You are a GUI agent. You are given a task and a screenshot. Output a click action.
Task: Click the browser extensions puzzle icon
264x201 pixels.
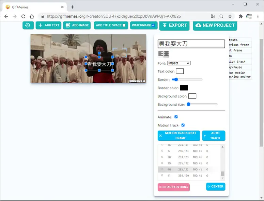[x=240, y=16]
